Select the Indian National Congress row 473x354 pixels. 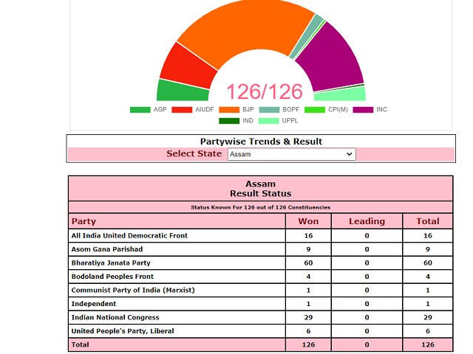115,317
